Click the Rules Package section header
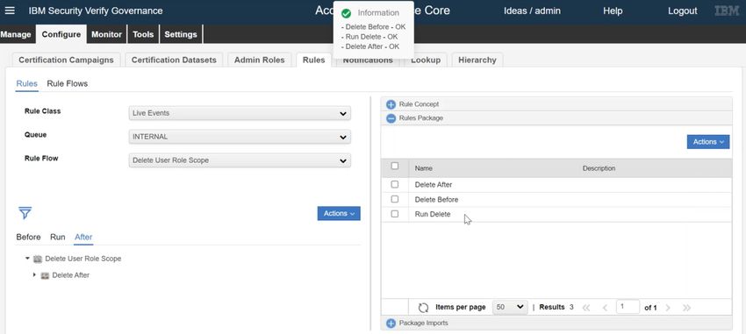 pos(556,118)
